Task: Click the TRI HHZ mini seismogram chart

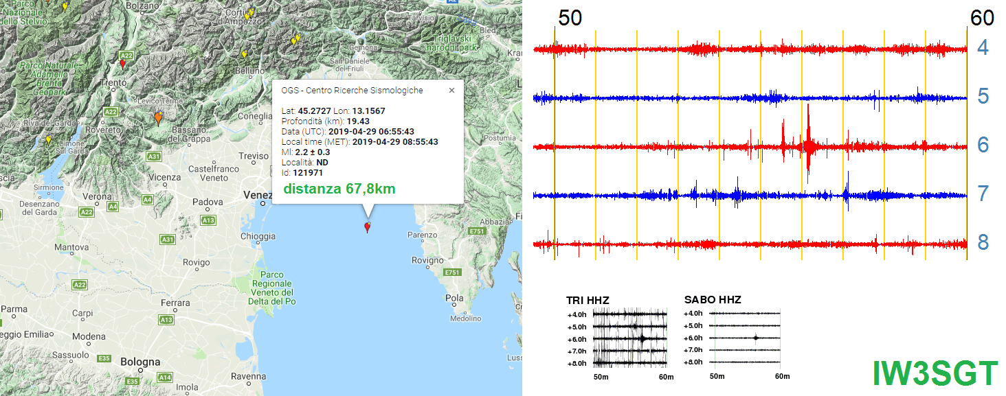Action: tap(630, 338)
